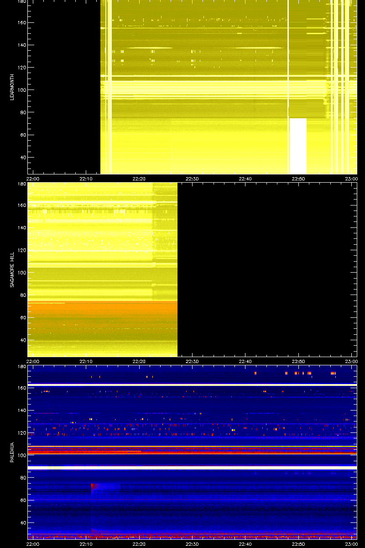This screenshot has width=365, height=548.
Task: Click the white saturated block in Learmonth spectrogram
Action: tap(298, 146)
